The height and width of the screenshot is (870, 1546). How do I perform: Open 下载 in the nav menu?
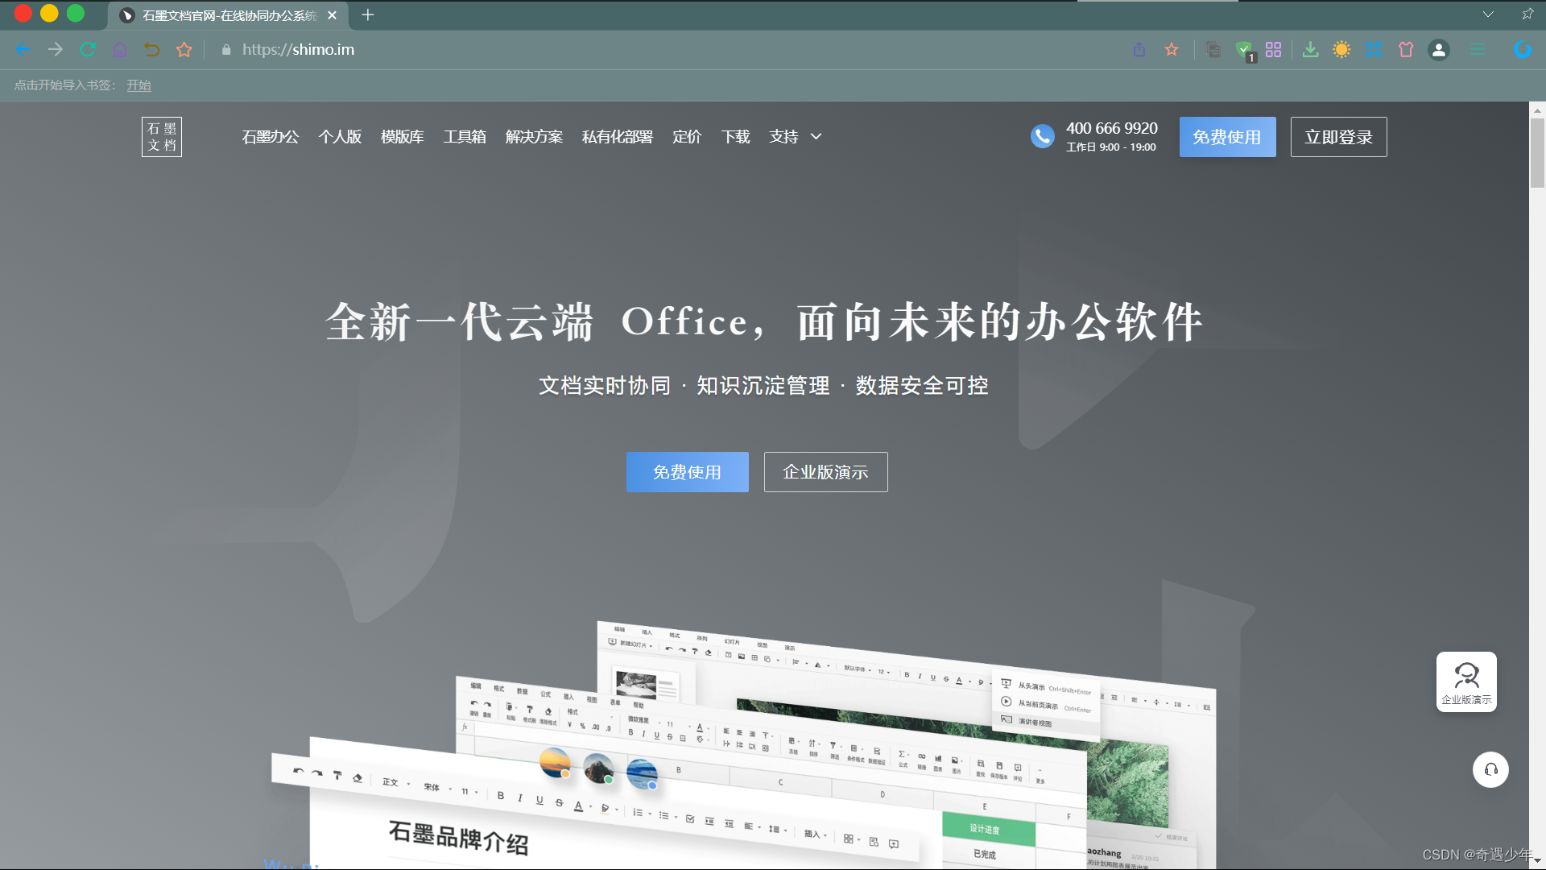[735, 137]
